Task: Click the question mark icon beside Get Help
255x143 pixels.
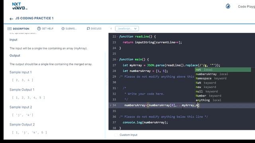Action: (x=39, y=29)
